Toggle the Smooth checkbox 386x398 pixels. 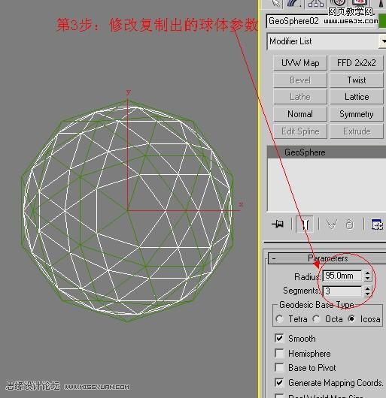(x=279, y=338)
